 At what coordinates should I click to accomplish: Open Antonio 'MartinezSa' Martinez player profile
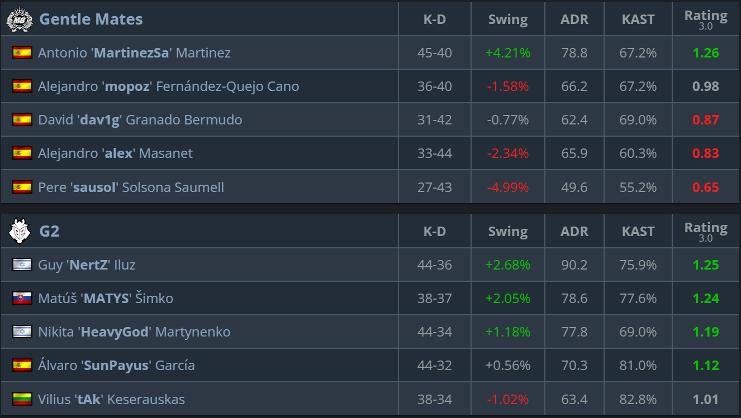134,53
